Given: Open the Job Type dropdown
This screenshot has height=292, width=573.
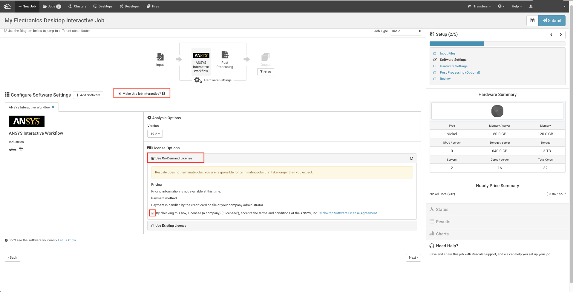Looking at the screenshot, I should click(x=406, y=31).
